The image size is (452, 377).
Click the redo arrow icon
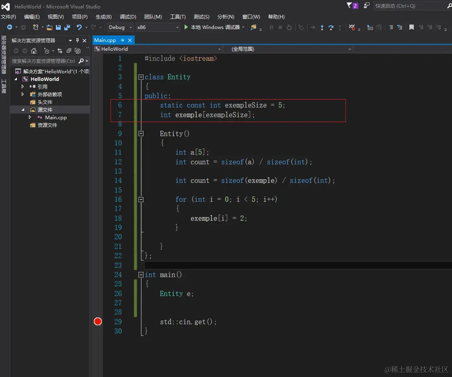(93, 27)
